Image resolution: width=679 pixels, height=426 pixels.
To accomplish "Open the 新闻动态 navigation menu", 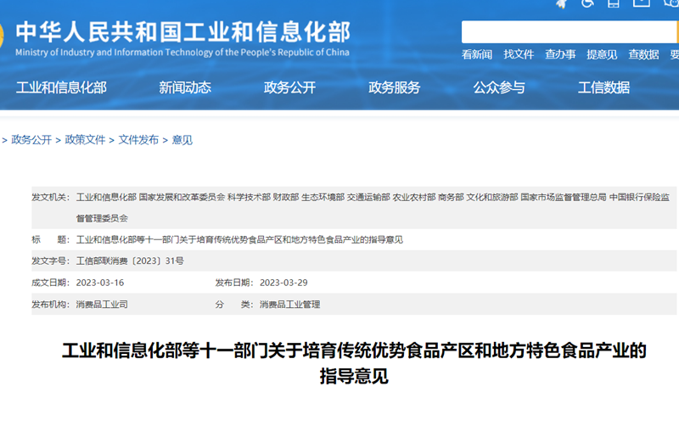I will (185, 87).
